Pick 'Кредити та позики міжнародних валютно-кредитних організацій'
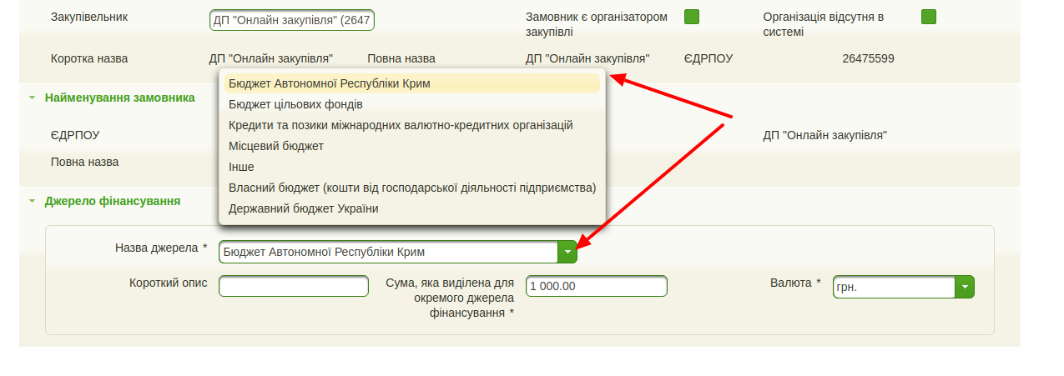The image size is (1064, 376). (x=401, y=125)
